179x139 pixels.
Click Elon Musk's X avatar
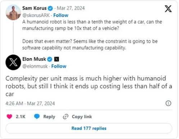pos(13,62)
